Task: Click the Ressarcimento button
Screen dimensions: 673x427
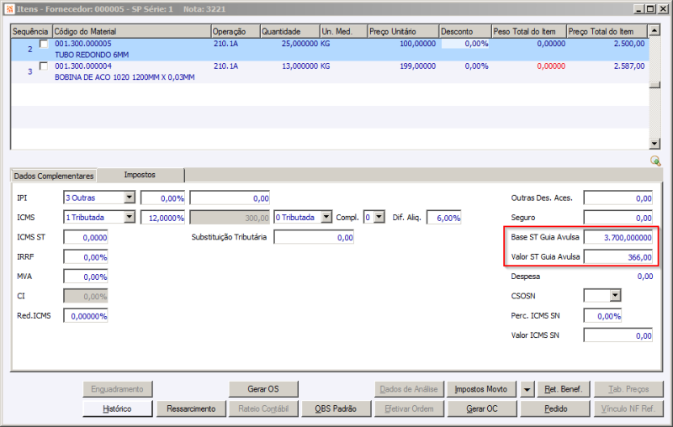Action: [x=191, y=409]
